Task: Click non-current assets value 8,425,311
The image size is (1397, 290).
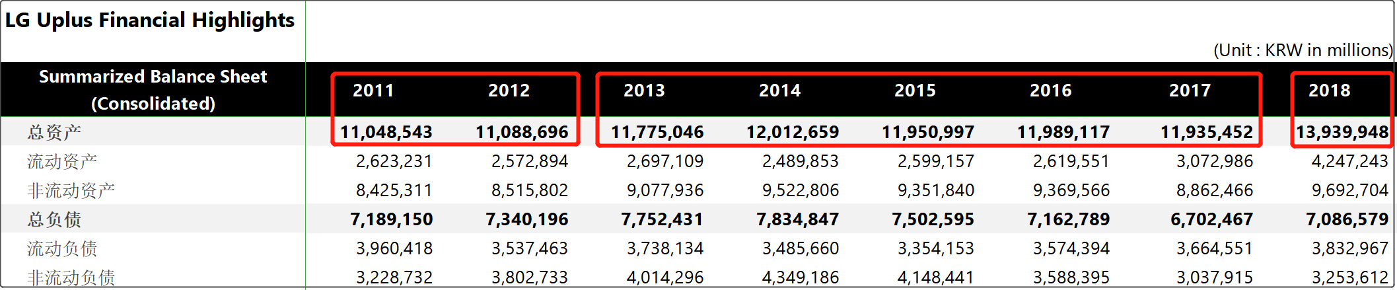Action: tap(394, 190)
